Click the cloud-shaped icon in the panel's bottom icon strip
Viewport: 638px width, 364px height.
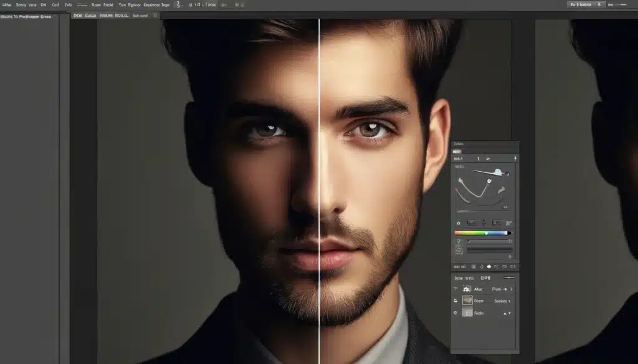pos(489,267)
